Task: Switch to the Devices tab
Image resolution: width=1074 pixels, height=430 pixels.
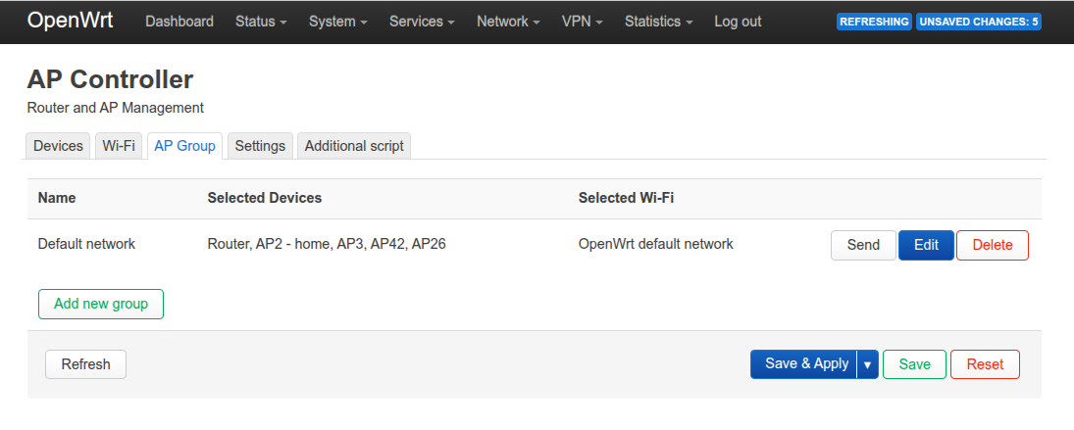Action: (58, 146)
